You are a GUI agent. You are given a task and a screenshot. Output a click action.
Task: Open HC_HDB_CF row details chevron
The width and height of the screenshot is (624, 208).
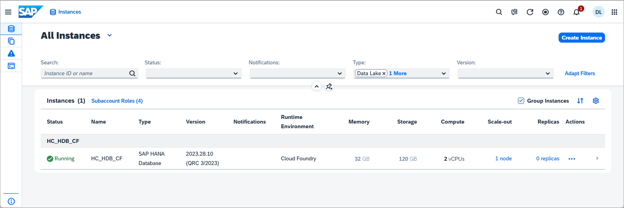click(597, 158)
